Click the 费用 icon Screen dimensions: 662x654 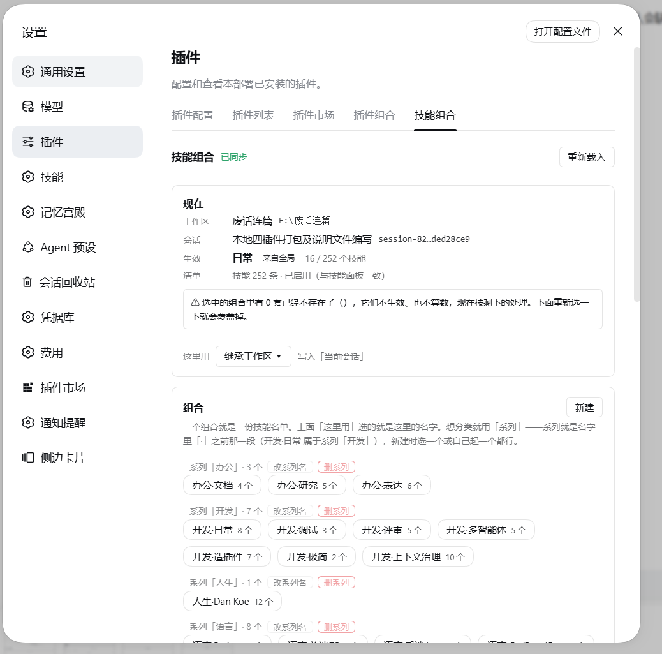[x=28, y=352]
